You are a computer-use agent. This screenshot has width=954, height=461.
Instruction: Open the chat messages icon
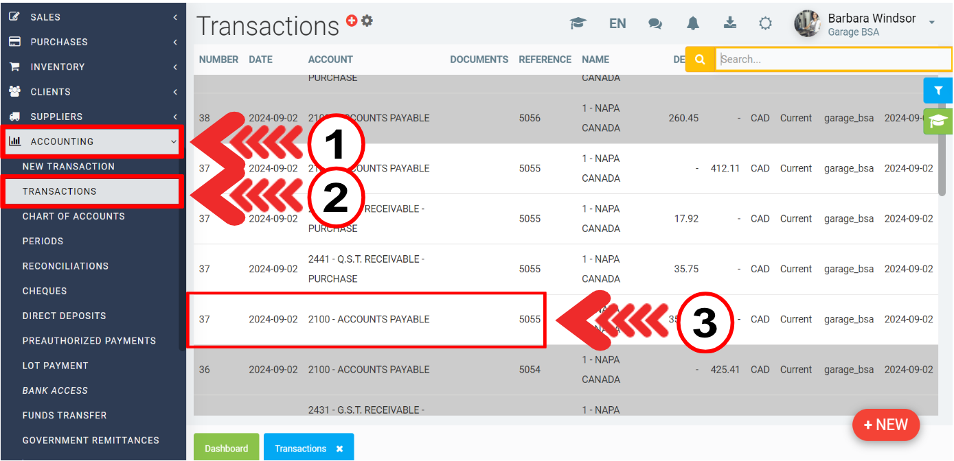(x=655, y=23)
